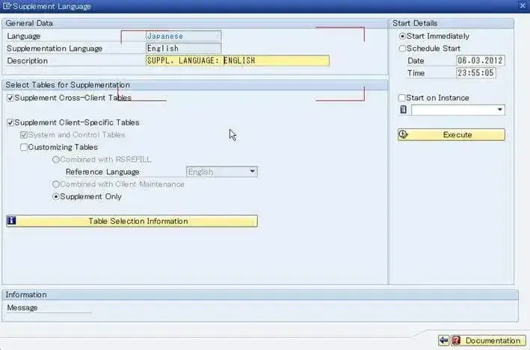Open the Reference Language dropdown
Image resolution: width=530 pixels, height=350 pixels.
point(252,172)
